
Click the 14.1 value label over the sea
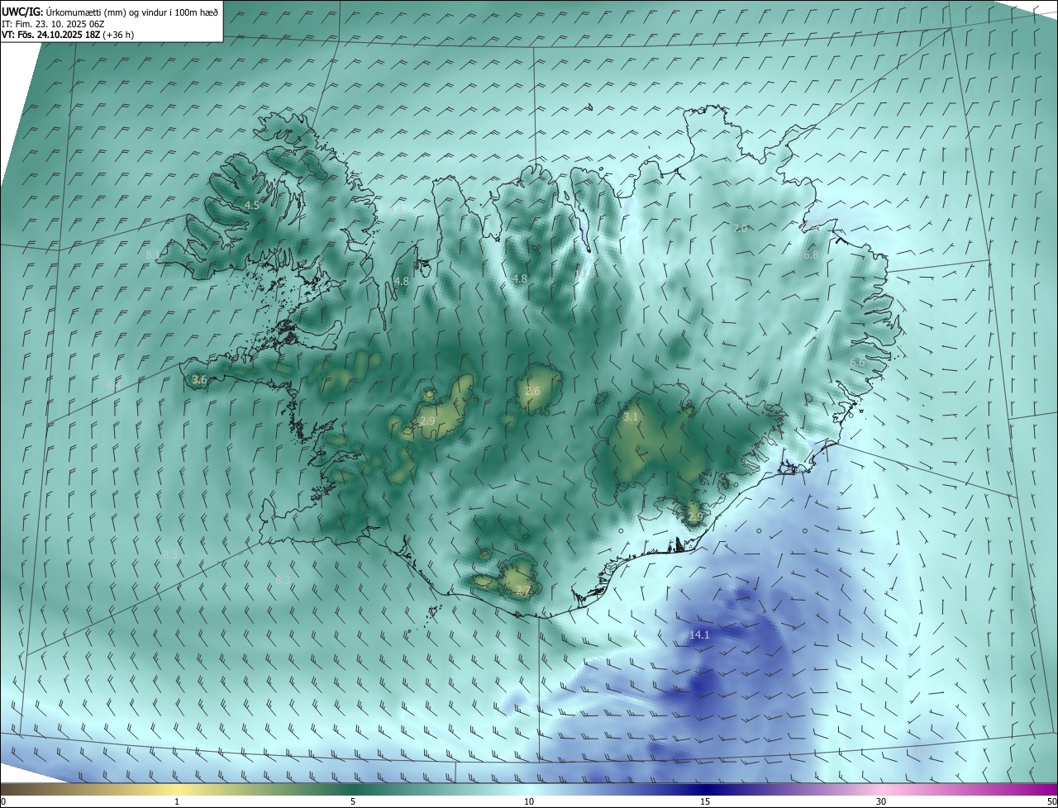[x=699, y=635]
